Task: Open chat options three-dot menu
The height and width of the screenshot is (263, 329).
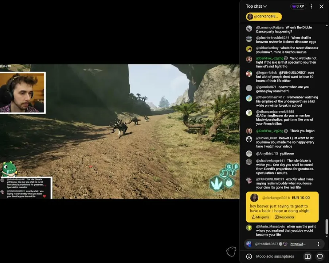Action: tap(311, 7)
